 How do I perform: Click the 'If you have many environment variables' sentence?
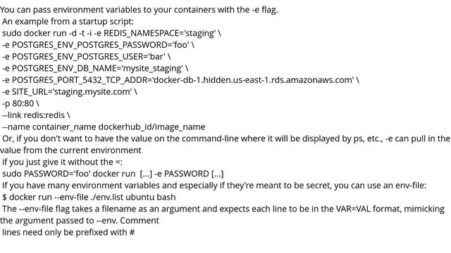[214, 186]
